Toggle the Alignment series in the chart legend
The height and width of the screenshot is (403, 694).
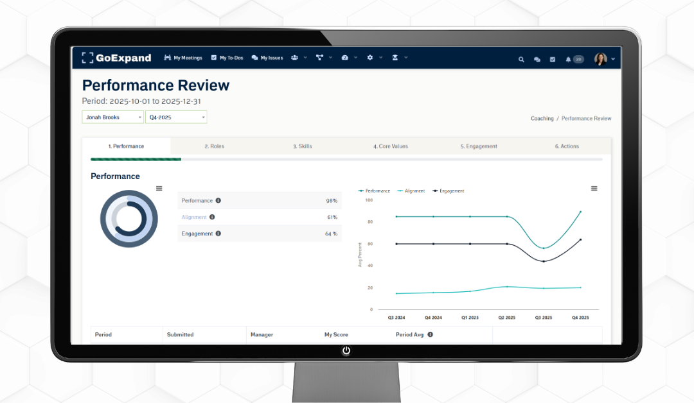(411, 191)
